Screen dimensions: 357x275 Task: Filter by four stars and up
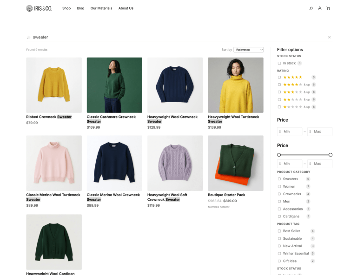point(279,85)
